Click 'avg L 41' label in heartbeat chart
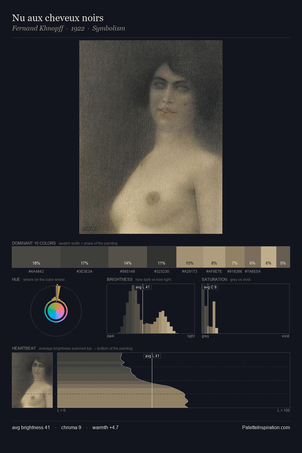This screenshot has height=453, width=302. point(152,356)
